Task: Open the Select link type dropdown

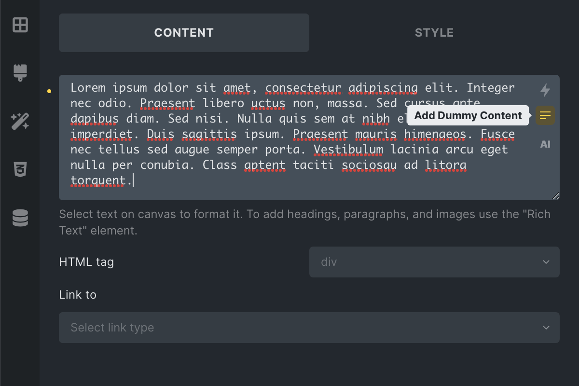Action: 309,328
